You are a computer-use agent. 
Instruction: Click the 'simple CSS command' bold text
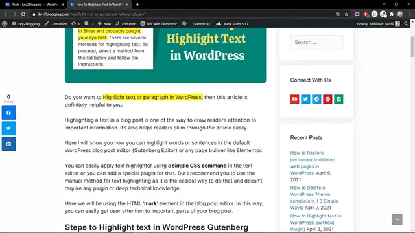(x=199, y=166)
